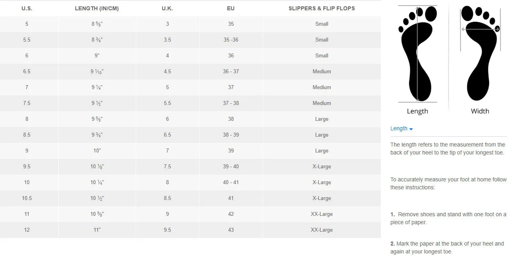Select the Slippers & Flip Flops header
The width and height of the screenshot is (517, 259).
click(321, 8)
